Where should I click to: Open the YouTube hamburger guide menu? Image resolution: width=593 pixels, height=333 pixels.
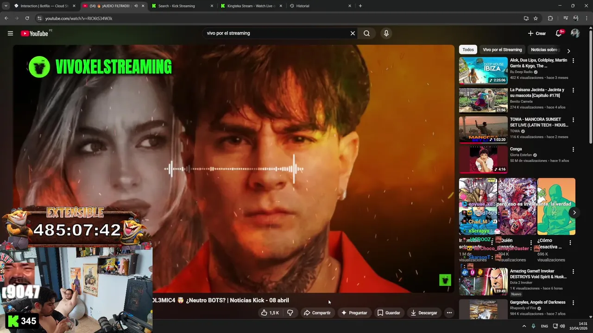point(10,33)
